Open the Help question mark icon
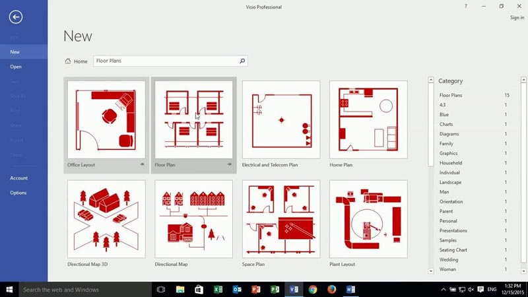528x297 pixels. [x=466, y=6]
